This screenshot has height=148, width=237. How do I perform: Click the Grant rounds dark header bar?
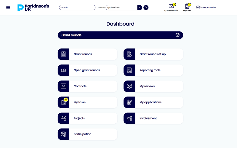pos(121,35)
